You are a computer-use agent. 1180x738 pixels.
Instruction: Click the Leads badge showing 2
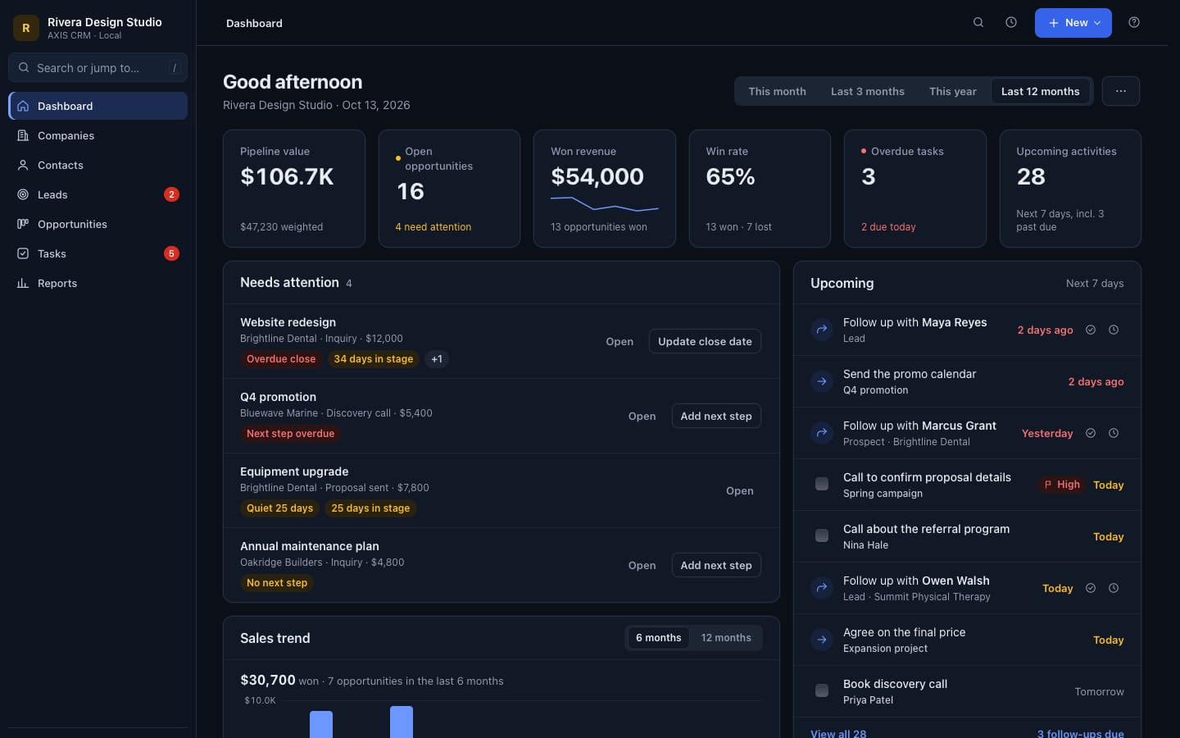(171, 194)
